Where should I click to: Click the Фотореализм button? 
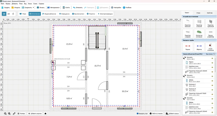pos(53,8)
